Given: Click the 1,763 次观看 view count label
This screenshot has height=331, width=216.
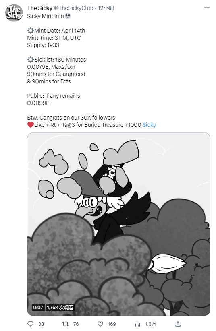Looking at the screenshot, I should pyautogui.click(x=60, y=307).
